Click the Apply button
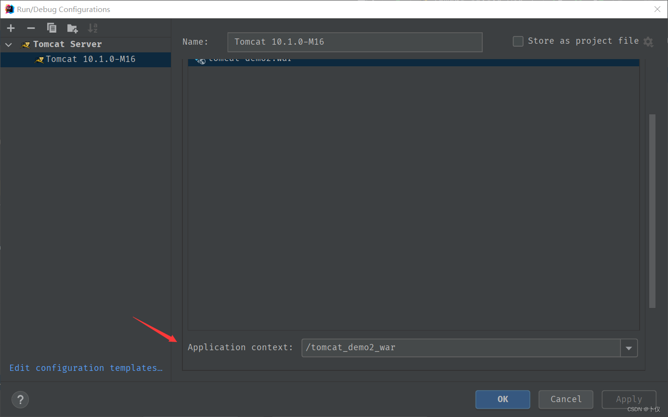The height and width of the screenshot is (417, 668). click(x=629, y=399)
